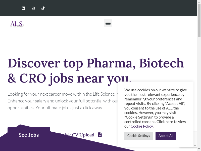Visit the Instagram page icon
Viewport: 201px width, 151px height.
(33, 8)
